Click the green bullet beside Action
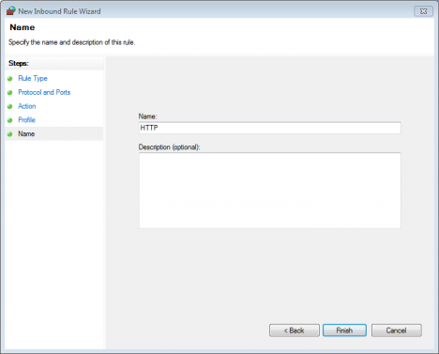Viewport: 439px width, 354px height. click(x=10, y=106)
